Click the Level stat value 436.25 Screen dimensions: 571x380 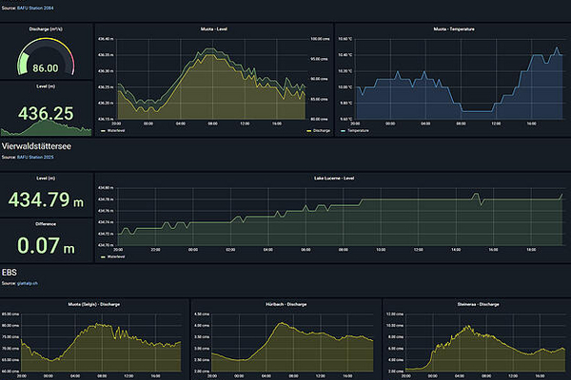tap(46, 113)
